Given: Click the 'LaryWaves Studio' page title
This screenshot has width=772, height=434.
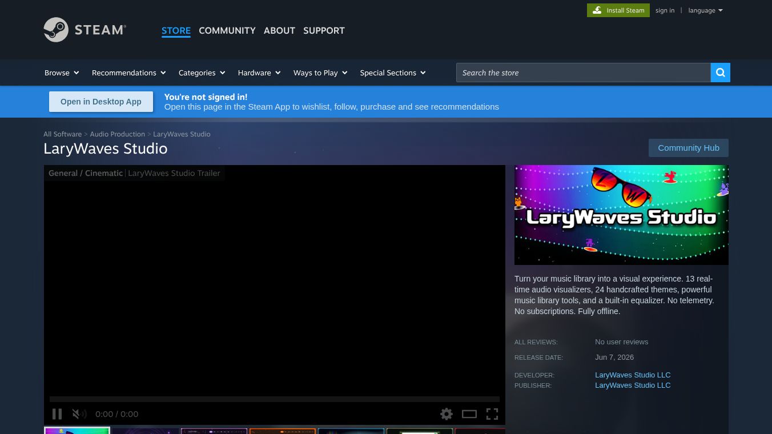Looking at the screenshot, I should click(106, 148).
